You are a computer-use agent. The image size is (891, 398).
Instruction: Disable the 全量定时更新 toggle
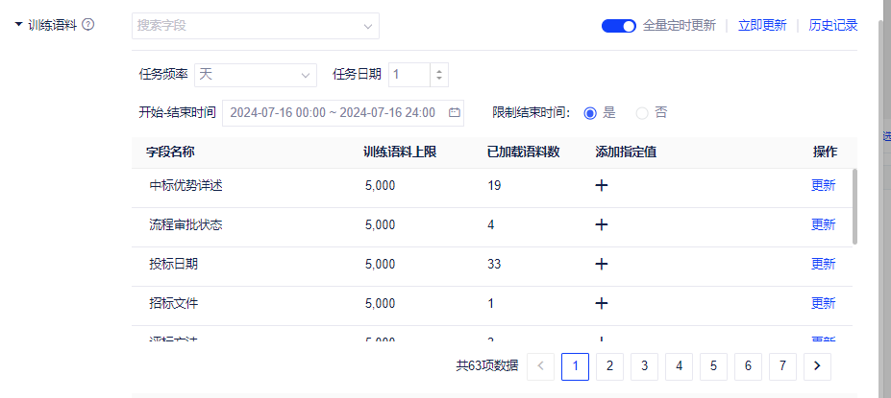tap(618, 26)
